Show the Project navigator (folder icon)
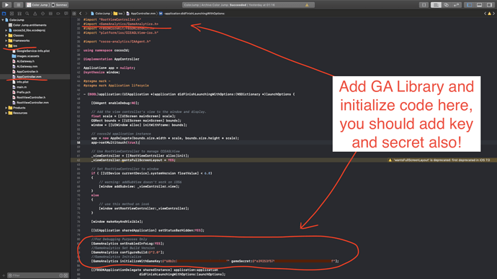Screen dimensions: 497x279 click(4, 14)
